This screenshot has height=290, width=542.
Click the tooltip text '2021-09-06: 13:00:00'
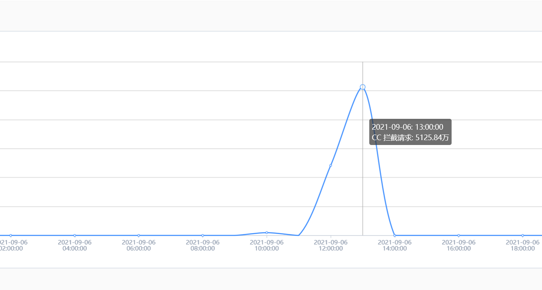[407, 127]
